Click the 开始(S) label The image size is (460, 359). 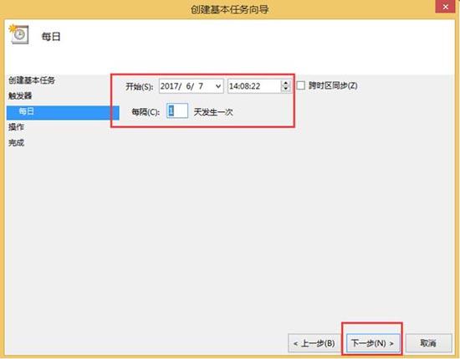coord(140,86)
